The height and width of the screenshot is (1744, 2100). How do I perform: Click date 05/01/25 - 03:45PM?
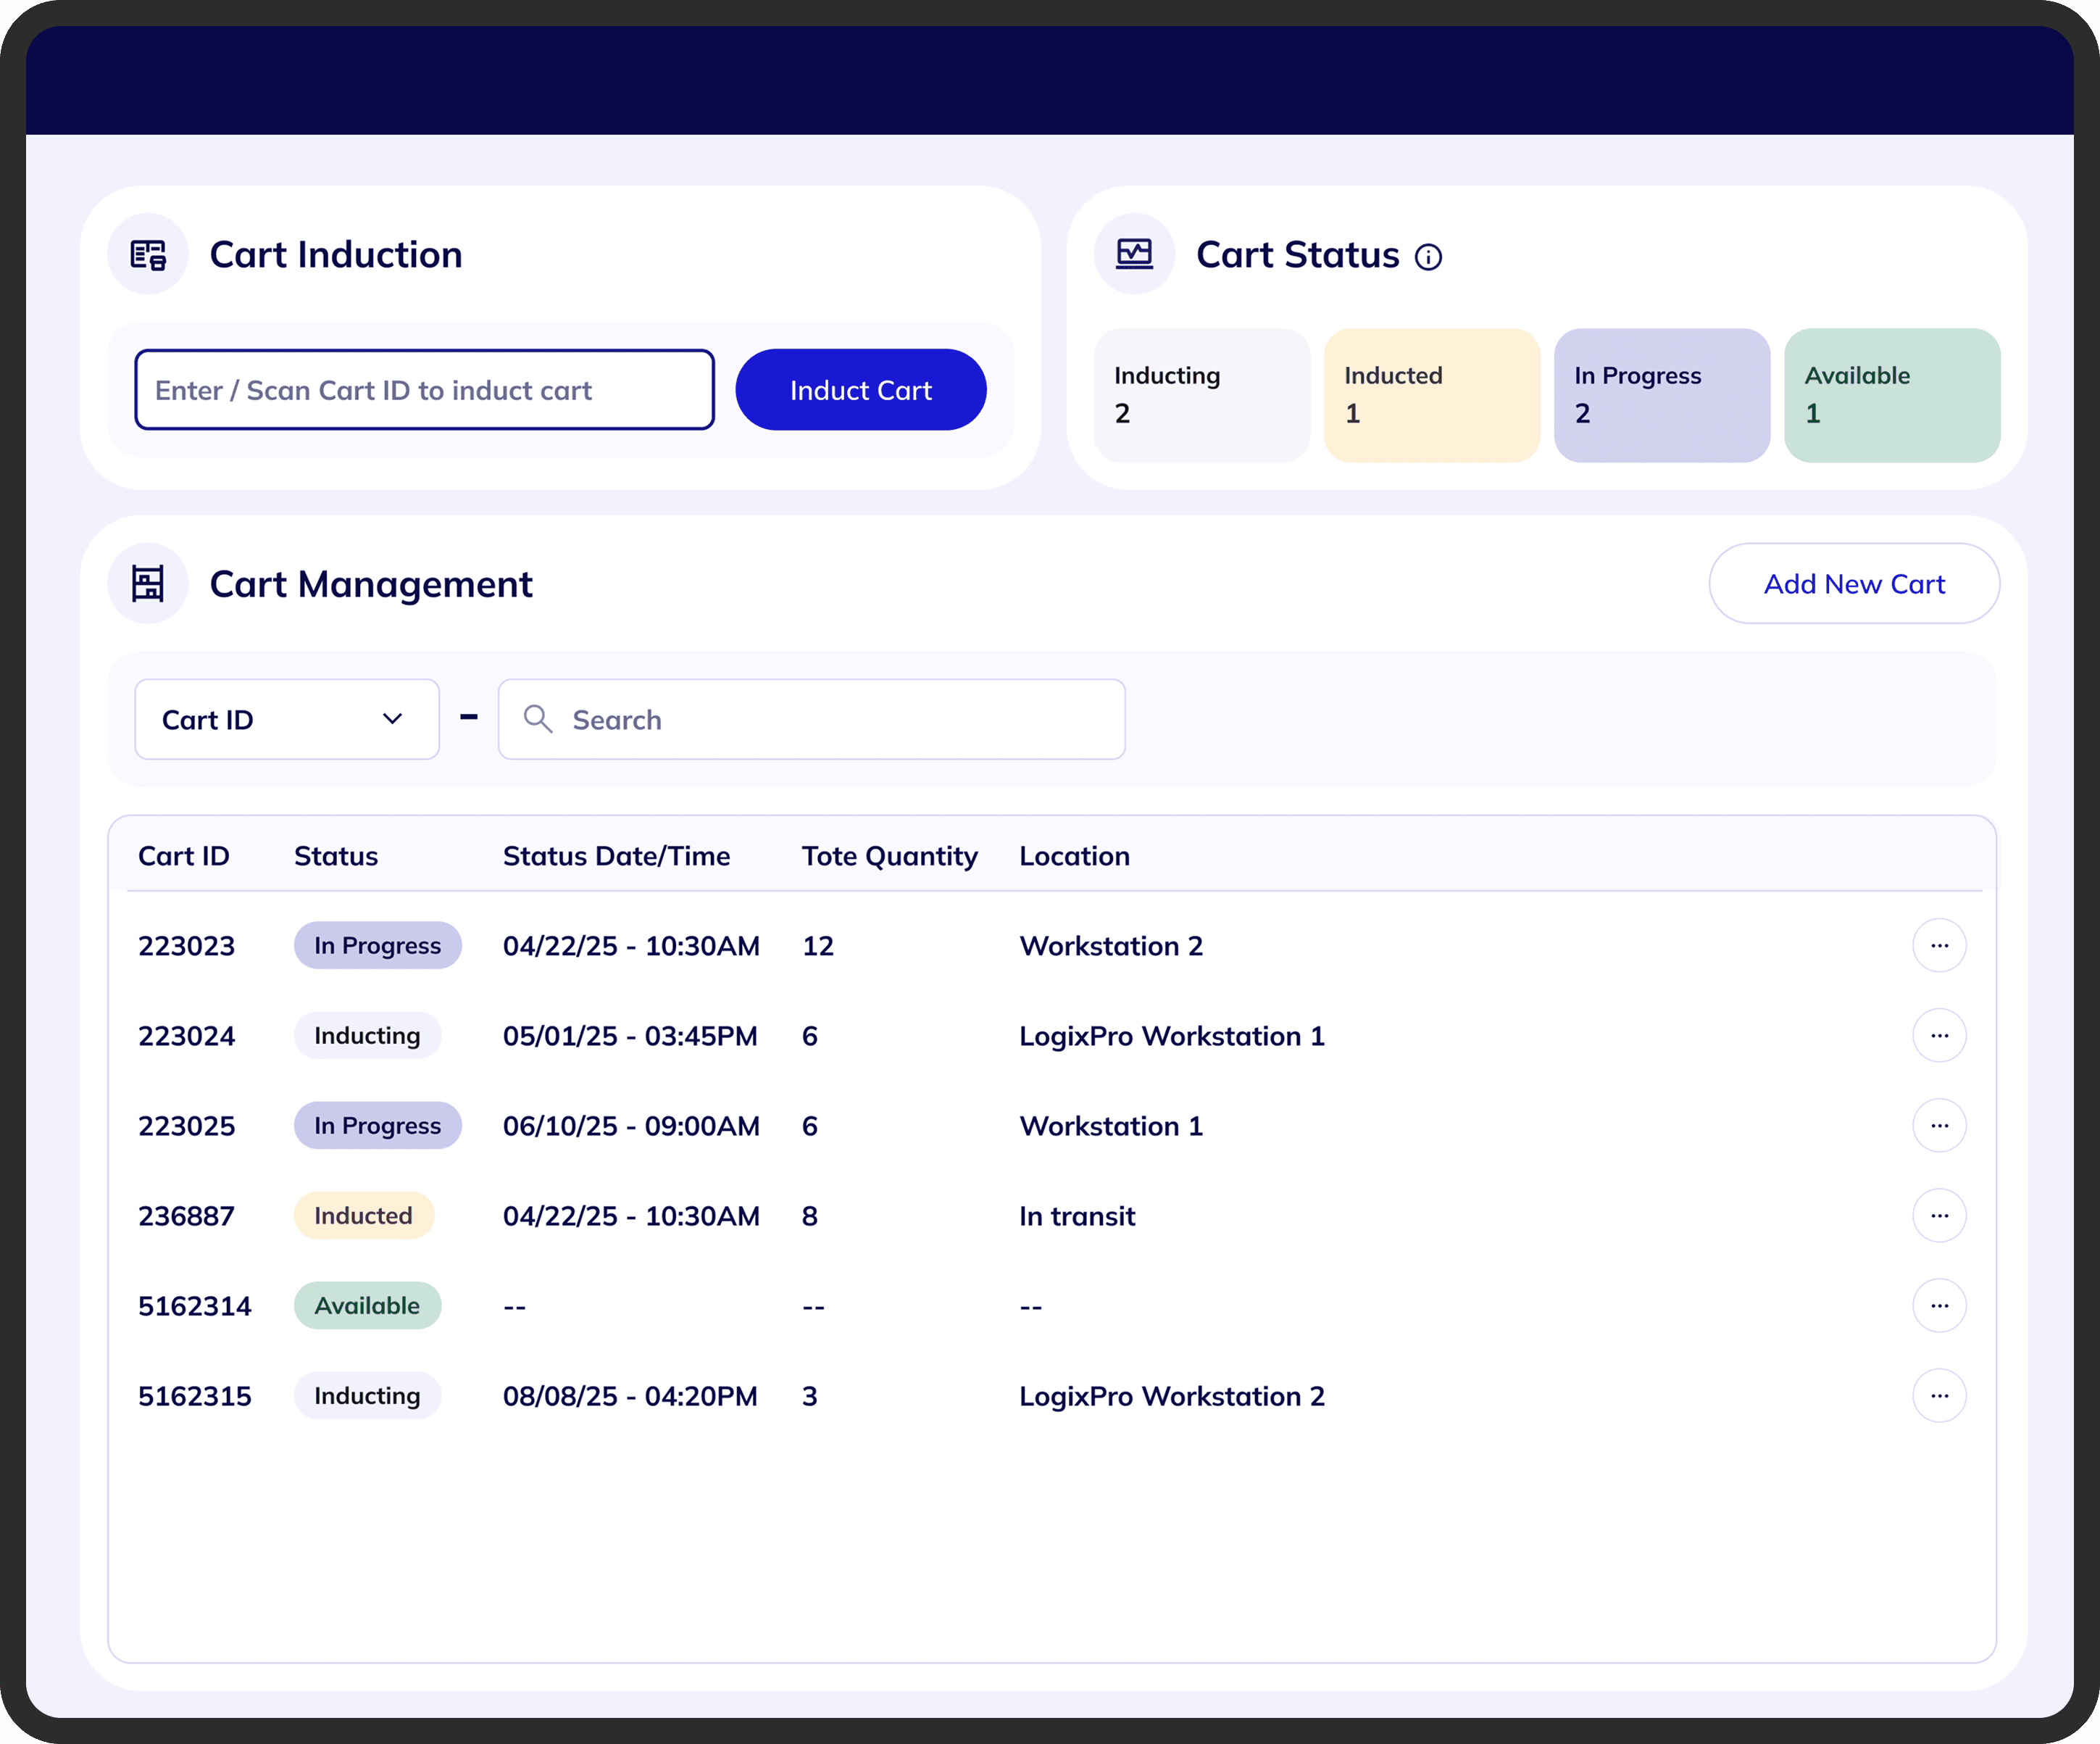point(630,1036)
